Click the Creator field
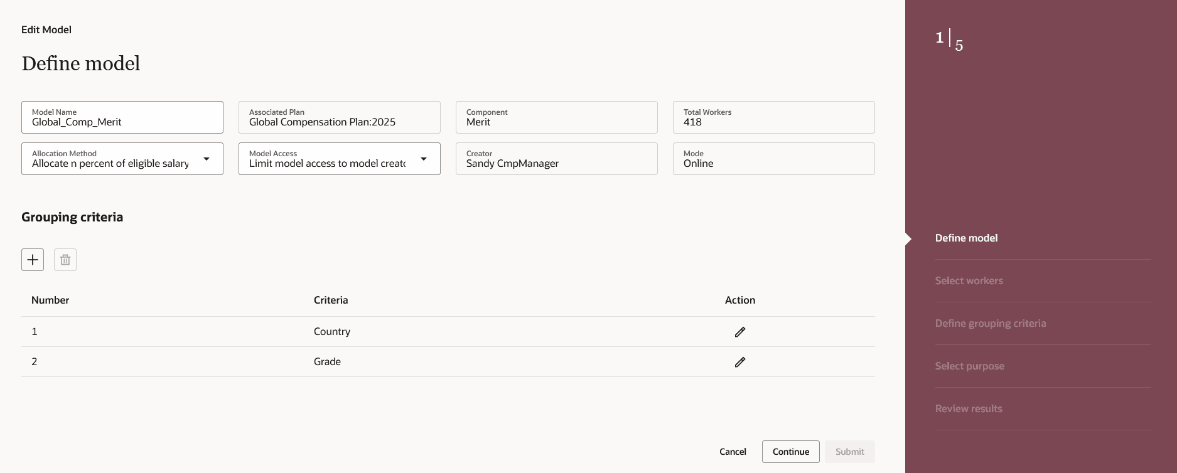The image size is (1177, 473). point(557,159)
